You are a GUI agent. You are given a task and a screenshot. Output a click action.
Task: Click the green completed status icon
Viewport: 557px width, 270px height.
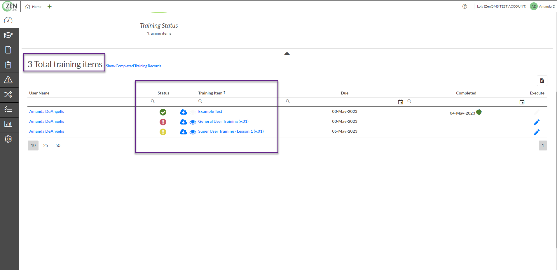click(x=163, y=112)
